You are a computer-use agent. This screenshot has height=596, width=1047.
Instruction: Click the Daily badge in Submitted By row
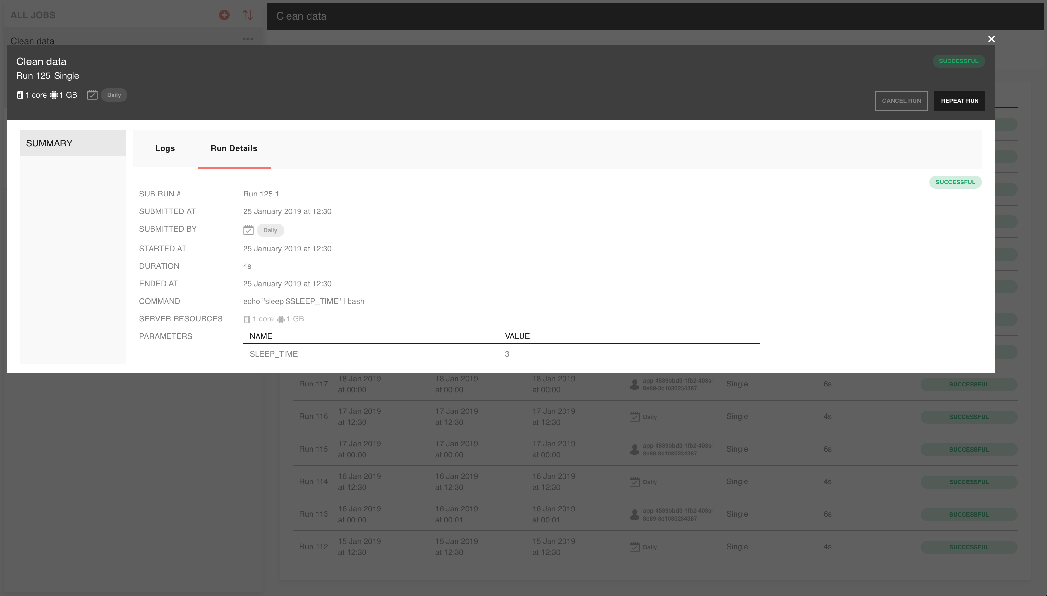pos(270,230)
